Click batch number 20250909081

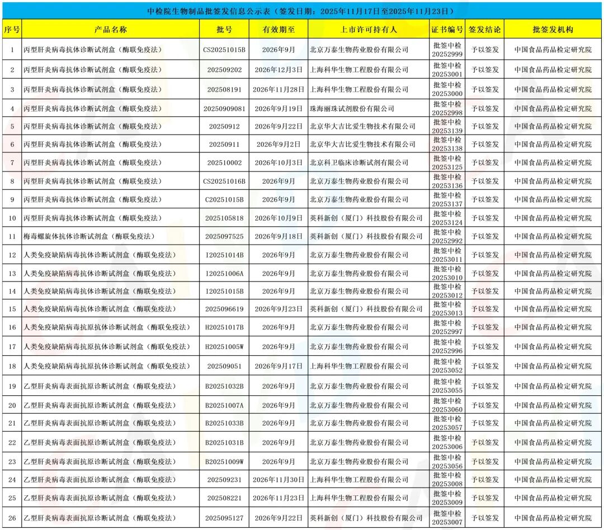224,108
